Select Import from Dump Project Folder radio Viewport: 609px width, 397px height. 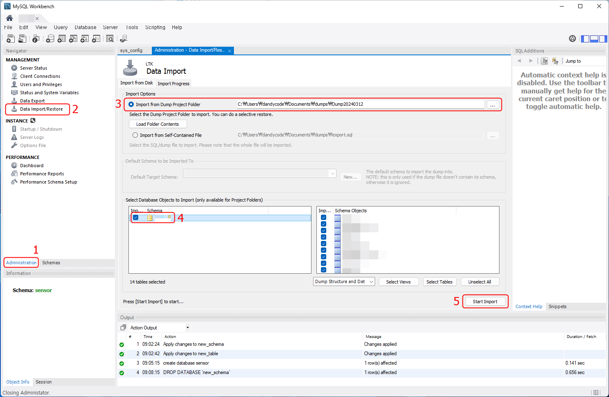pyautogui.click(x=131, y=104)
